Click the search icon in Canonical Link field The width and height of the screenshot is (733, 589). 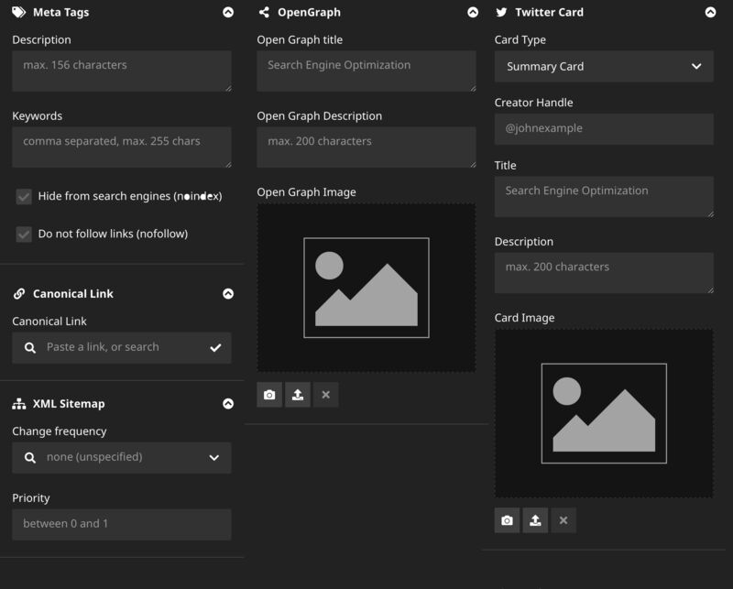point(30,348)
